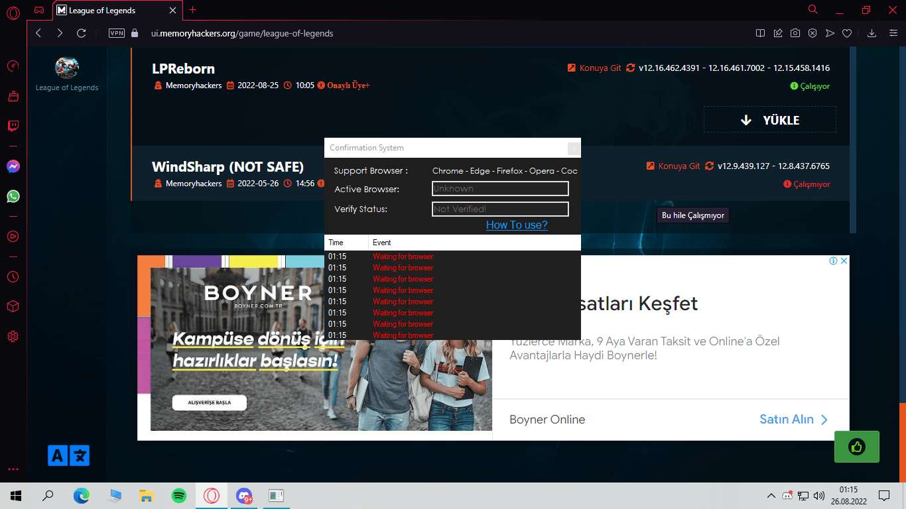
Task: Click the Satın Alın link in the ad
Action: (x=794, y=420)
